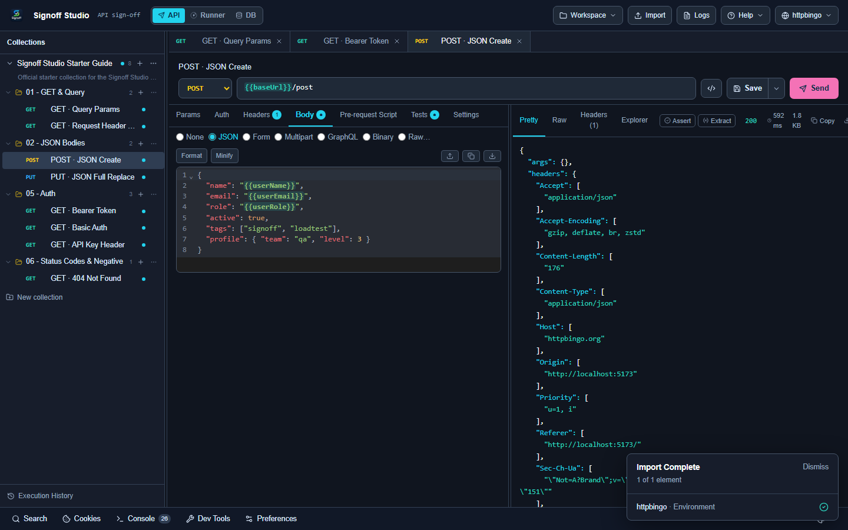Image resolution: width=848 pixels, height=530 pixels.
Task: Open the Pre-request Script tab
Action: click(369, 115)
